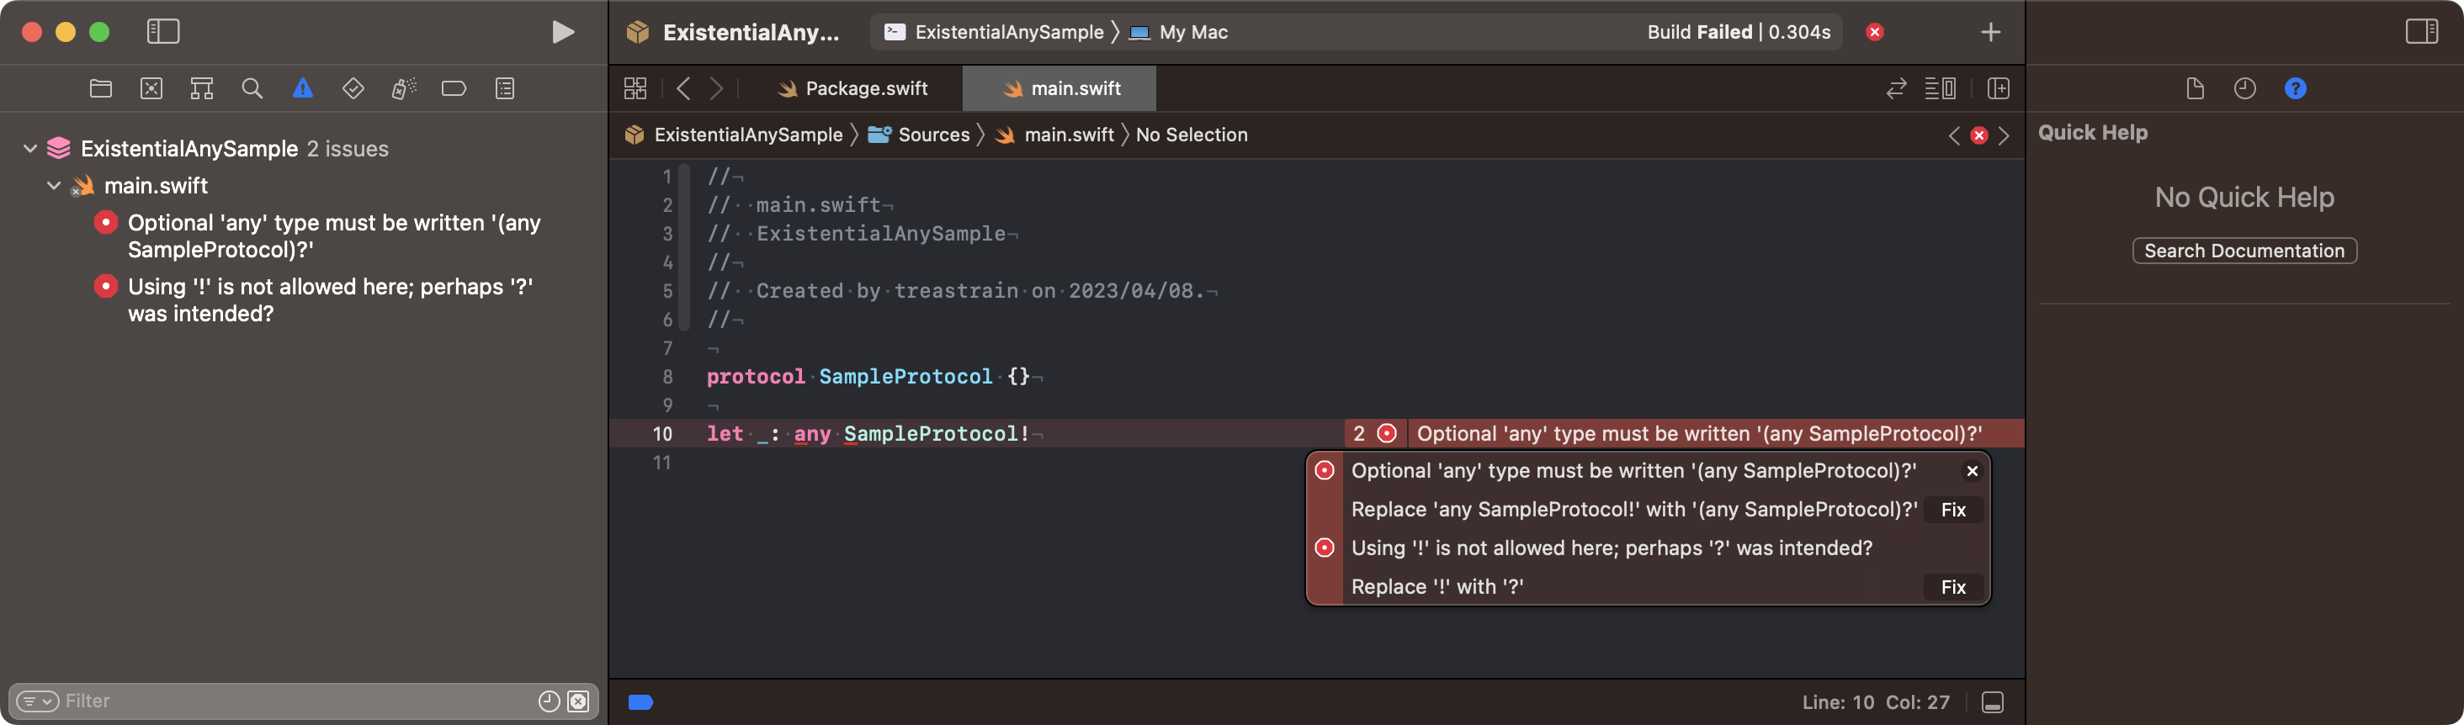The width and height of the screenshot is (2464, 725).
Task: Click line number 10 in the gutter
Action: point(662,434)
